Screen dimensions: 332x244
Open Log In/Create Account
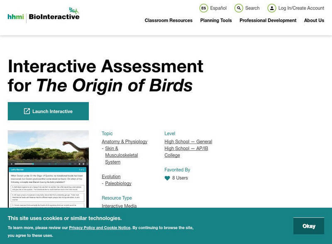point(301,8)
